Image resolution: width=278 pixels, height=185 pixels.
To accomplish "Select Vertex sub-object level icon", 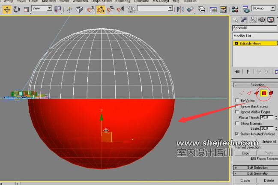I will tap(242, 93).
